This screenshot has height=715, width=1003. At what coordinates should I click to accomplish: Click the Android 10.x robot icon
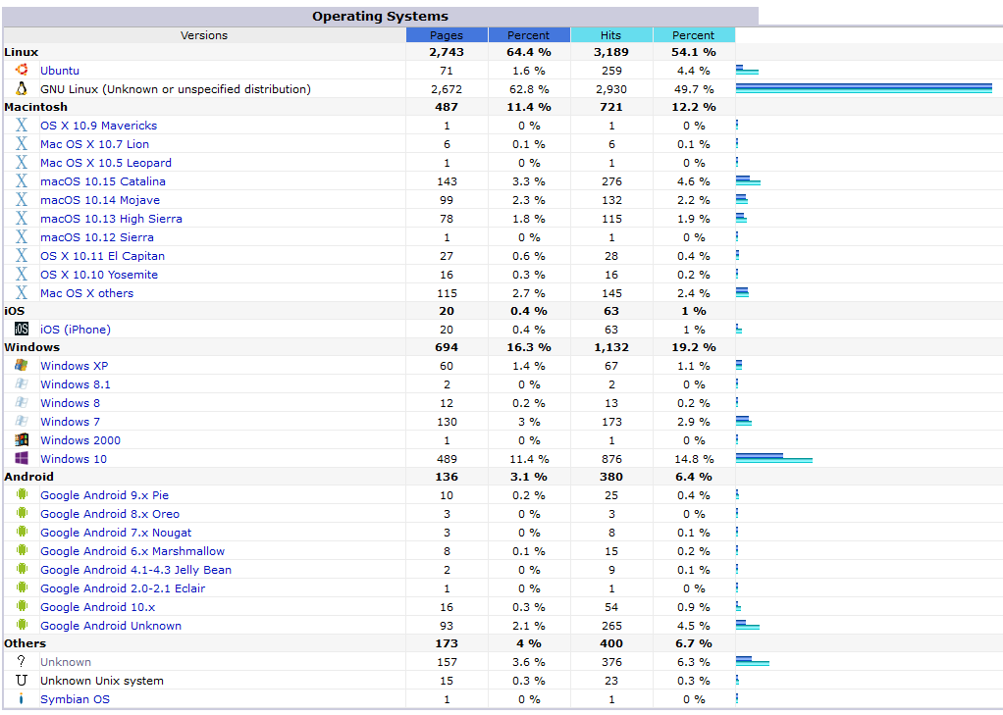(x=22, y=607)
